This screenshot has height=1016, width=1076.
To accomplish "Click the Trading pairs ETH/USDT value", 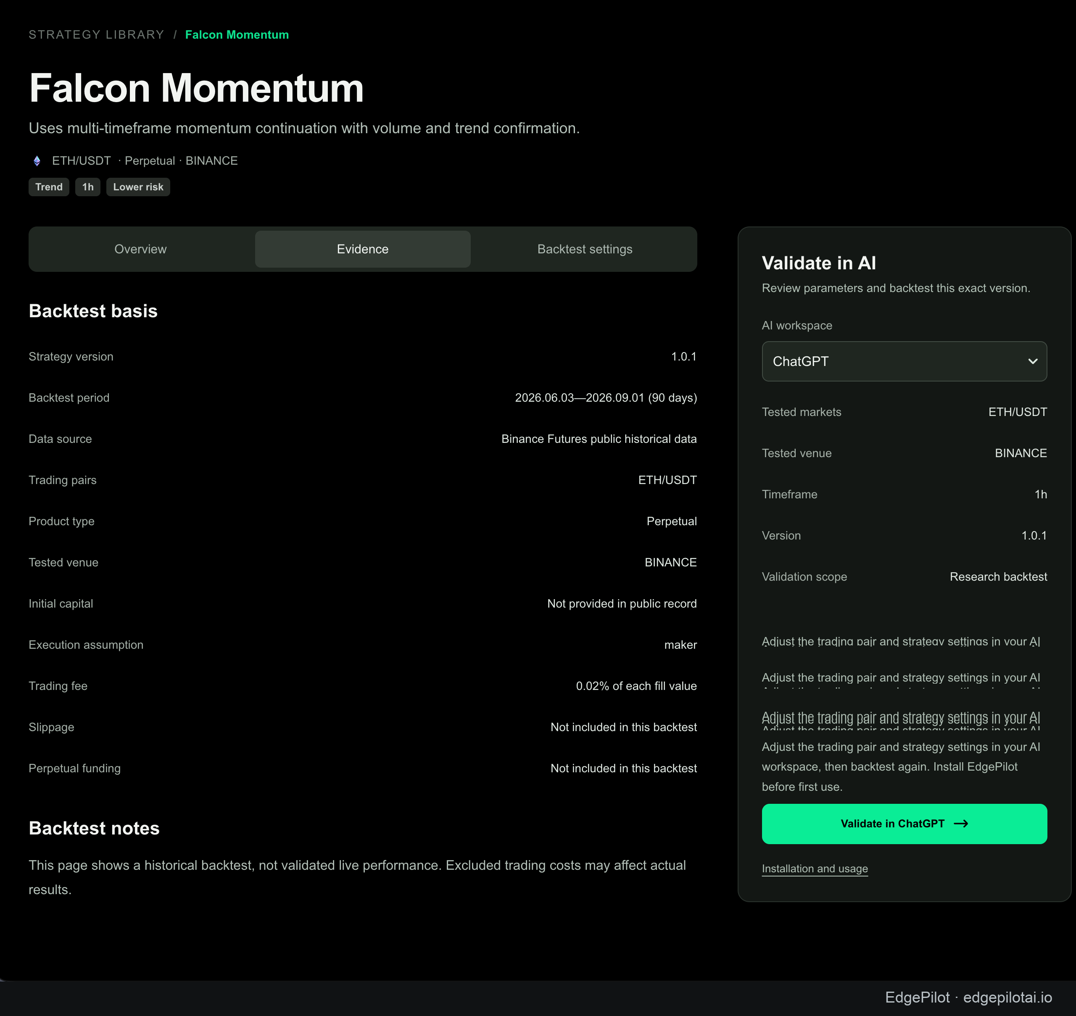I will 667,480.
